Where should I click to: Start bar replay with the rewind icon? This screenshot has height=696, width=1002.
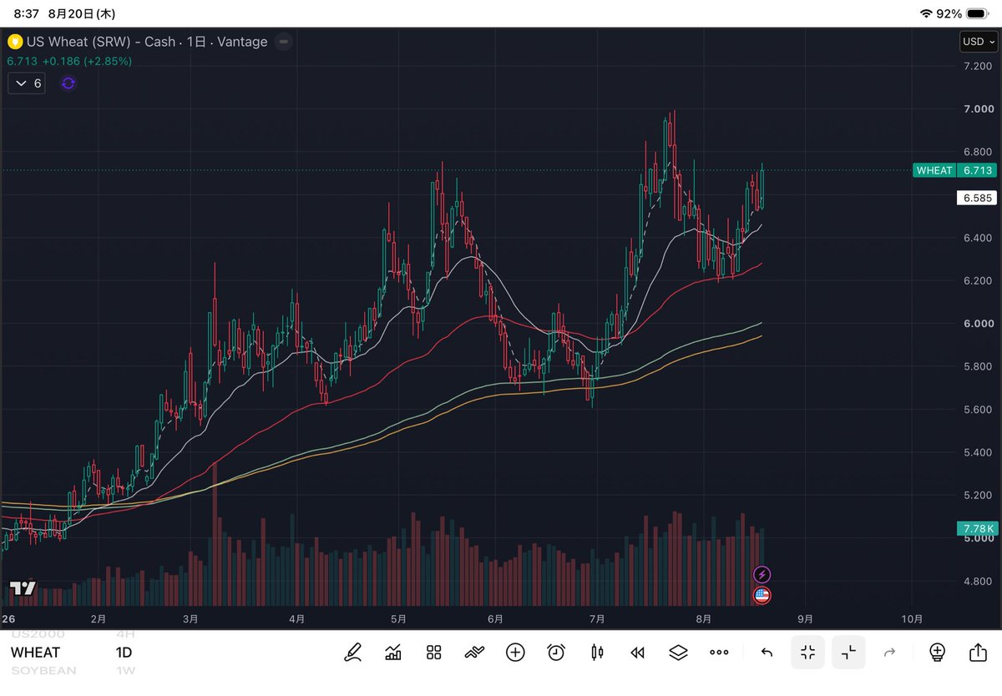(638, 653)
